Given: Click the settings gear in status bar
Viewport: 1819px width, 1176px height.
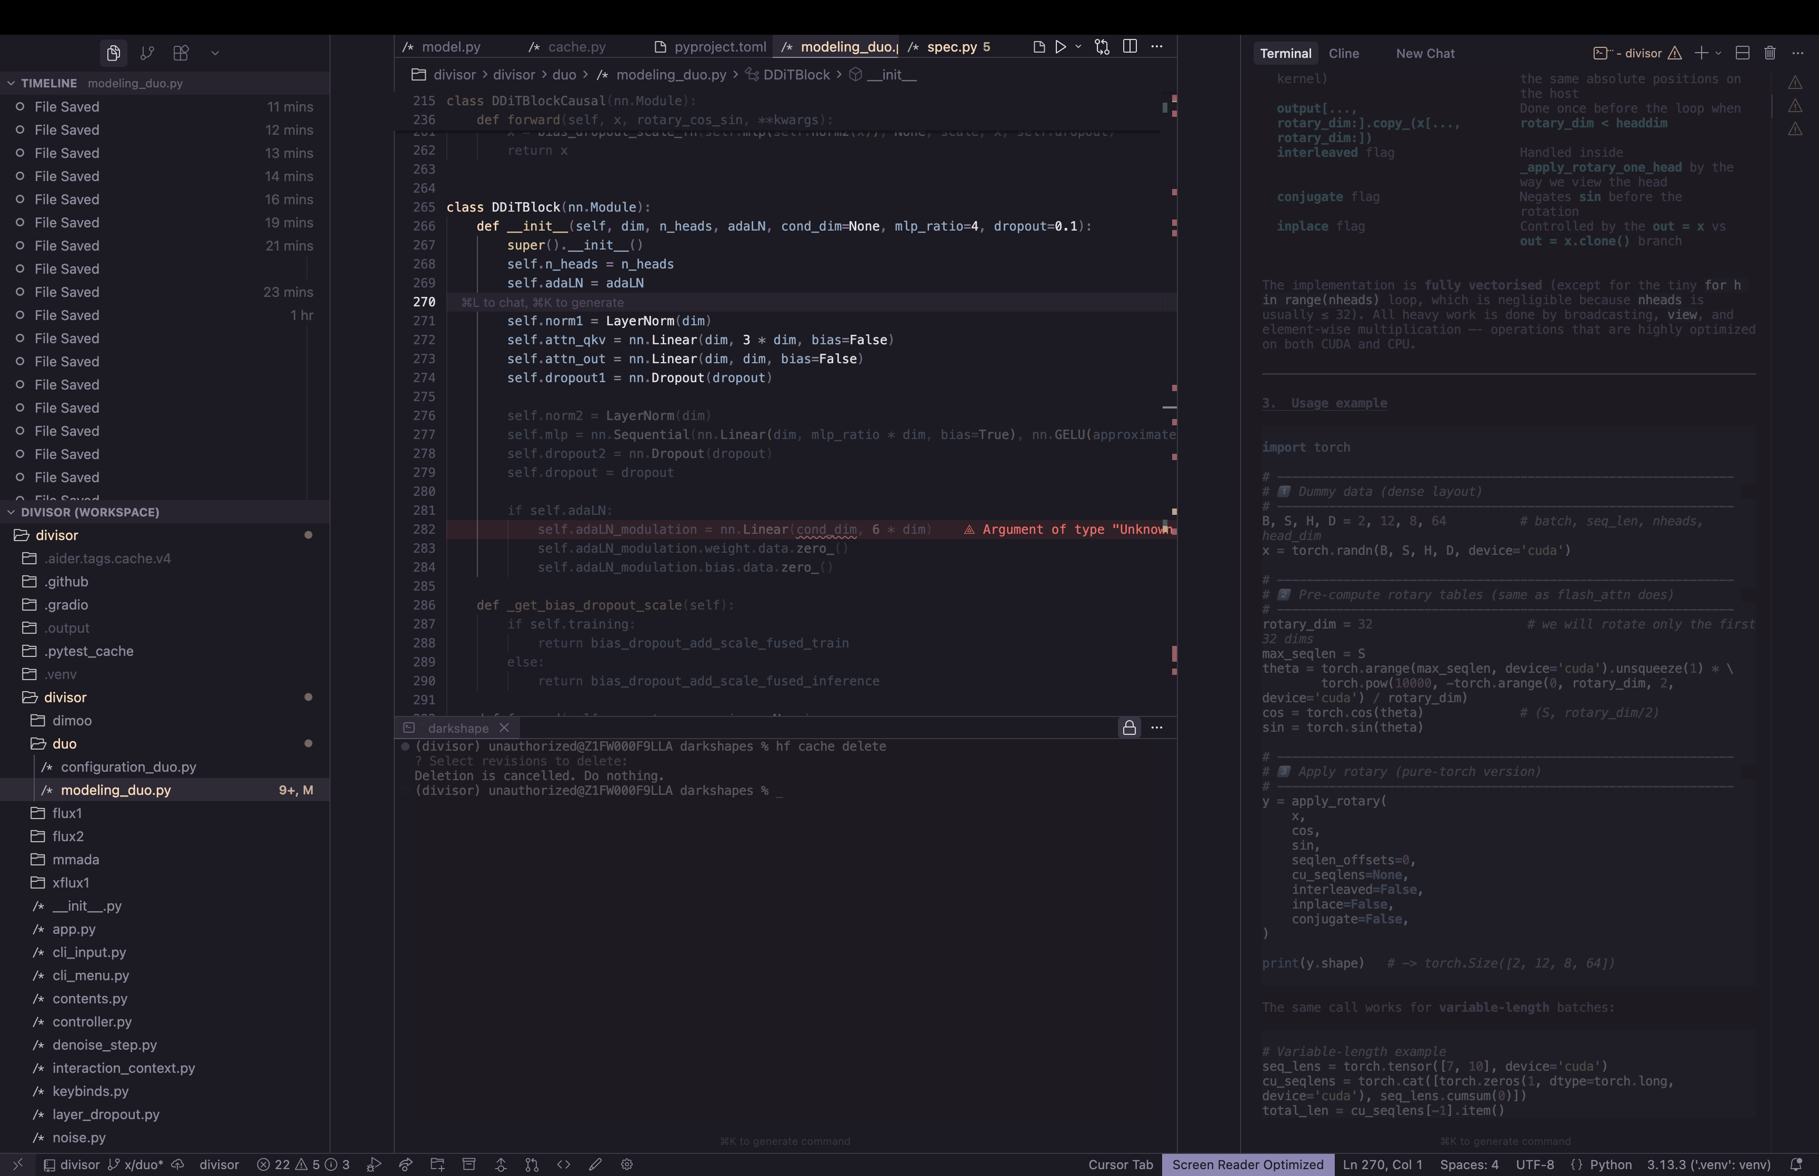Looking at the screenshot, I should pos(627,1164).
